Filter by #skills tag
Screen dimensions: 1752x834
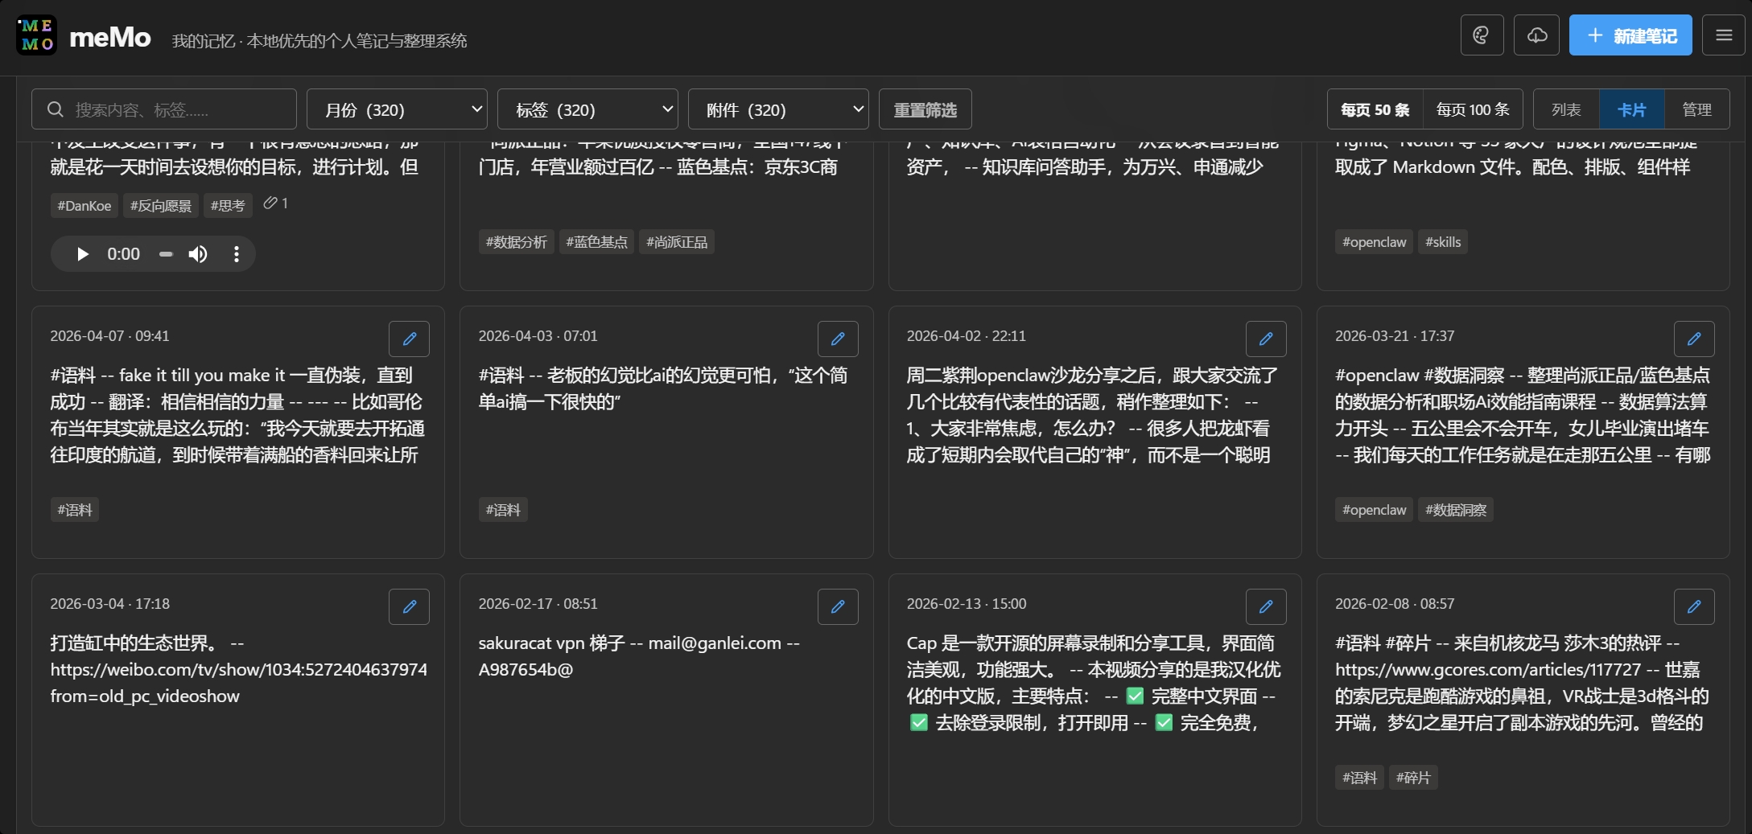[1443, 242]
